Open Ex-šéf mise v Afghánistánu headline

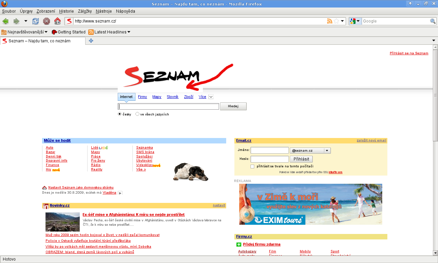pyautogui.click(x=133, y=214)
